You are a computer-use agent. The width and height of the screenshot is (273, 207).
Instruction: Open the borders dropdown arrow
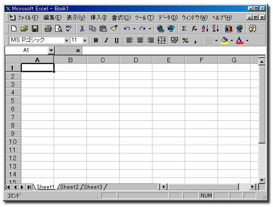point(216,40)
